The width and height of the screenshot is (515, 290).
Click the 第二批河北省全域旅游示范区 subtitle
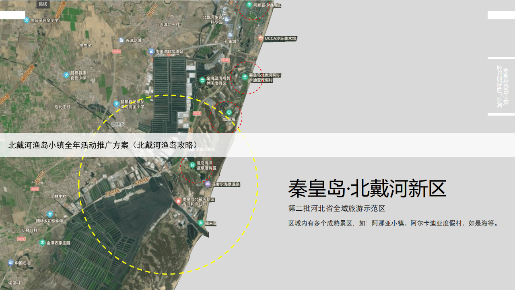pyautogui.click(x=337, y=209)
